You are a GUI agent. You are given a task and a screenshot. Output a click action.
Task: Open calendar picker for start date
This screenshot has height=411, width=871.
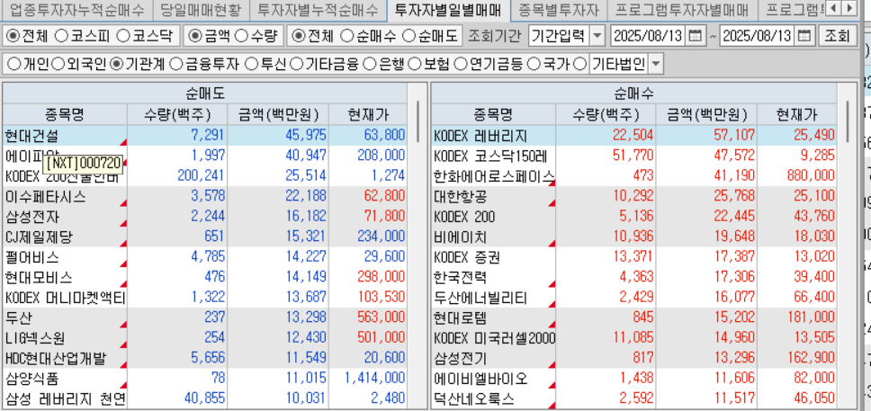(695, 36)
